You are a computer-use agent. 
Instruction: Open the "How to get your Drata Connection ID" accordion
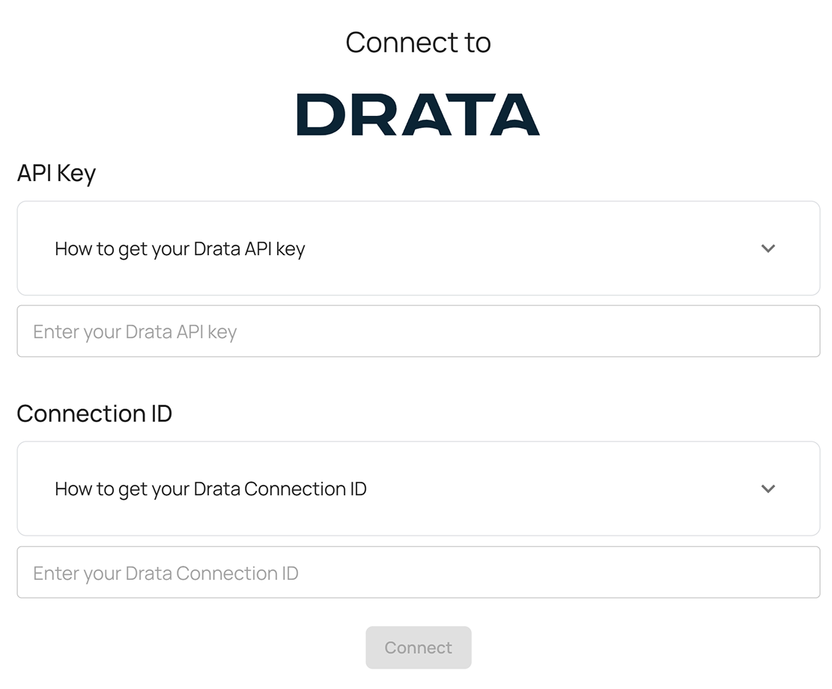click(x=418, y=489)
